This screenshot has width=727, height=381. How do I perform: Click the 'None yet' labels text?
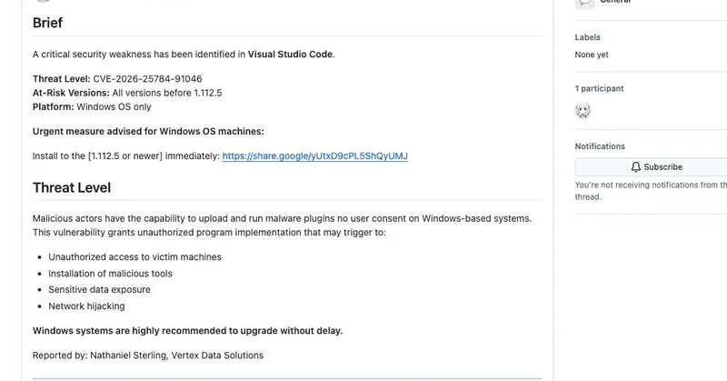click(x=592, y=55)
